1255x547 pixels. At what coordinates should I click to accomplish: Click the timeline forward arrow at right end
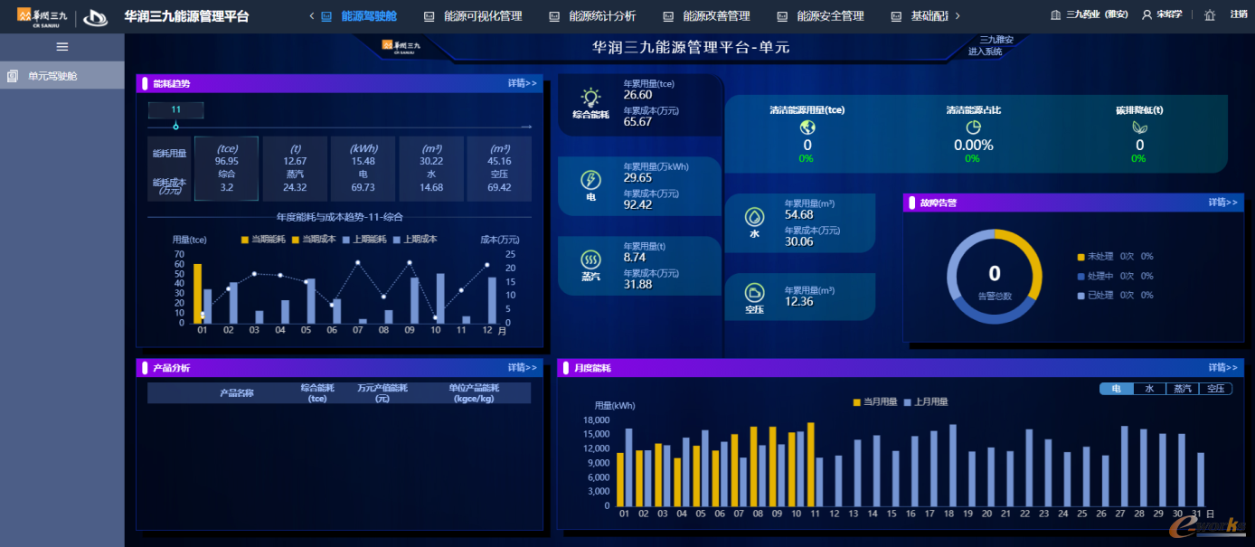tap(527, 127)
